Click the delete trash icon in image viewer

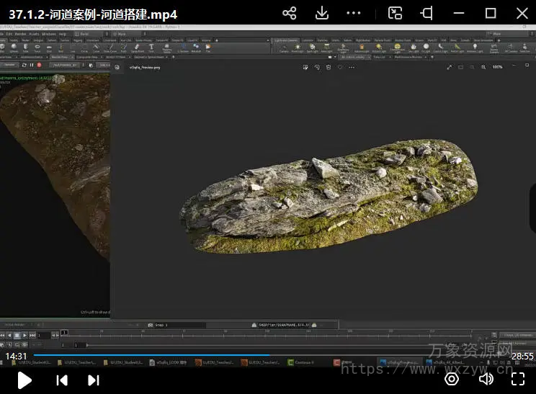point(329,67)
